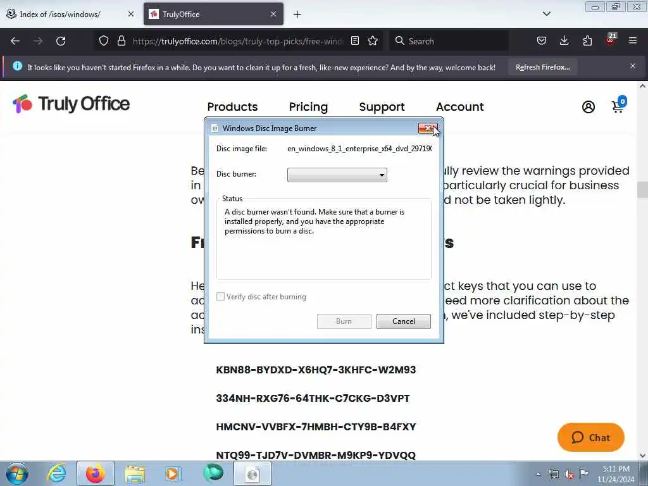Viewport: 648px width, 486px height.
Task: Click the KBN88-BYDXD-X6HQ7-3KHFC-W2M93 product key
Action: click(316, 370)
